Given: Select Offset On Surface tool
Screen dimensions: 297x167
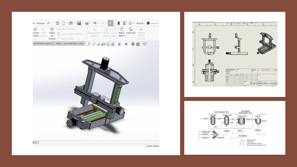Looking at the screenshot, I should click(x=52, y=34).
